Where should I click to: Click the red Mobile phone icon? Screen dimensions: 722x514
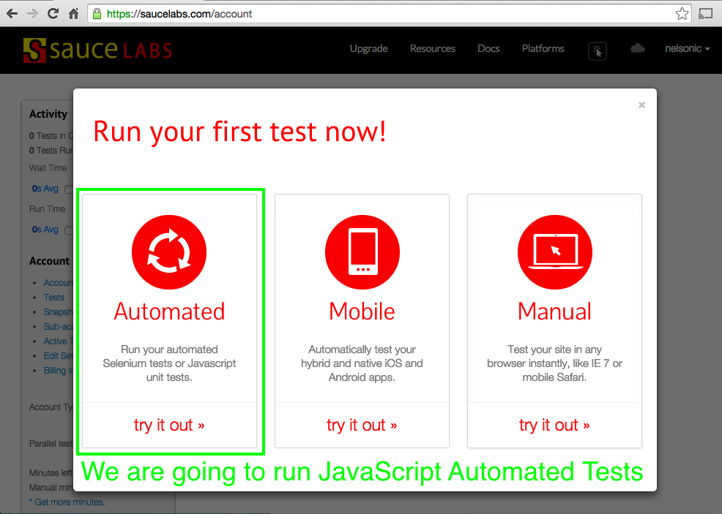pos(362,252)
